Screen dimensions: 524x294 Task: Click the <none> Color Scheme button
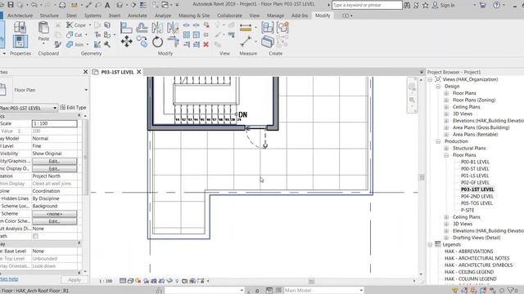(55, 214)
